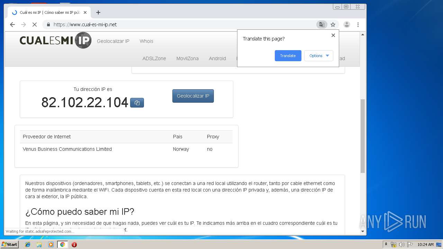Open Geolocalizar IP nav link
This screenshot has width=443, height=249.
pyautogui.click(x=113, y=41)
